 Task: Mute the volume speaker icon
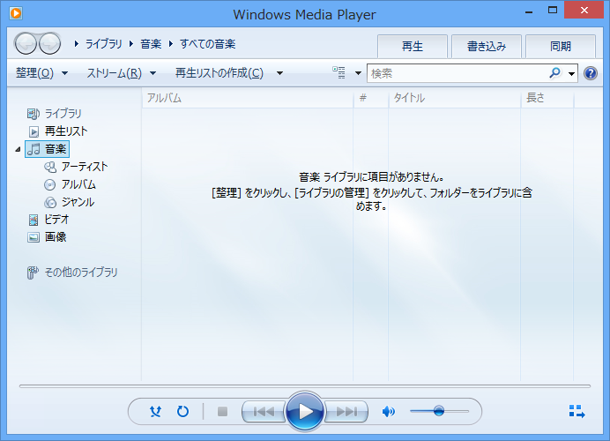click(388, 411)
